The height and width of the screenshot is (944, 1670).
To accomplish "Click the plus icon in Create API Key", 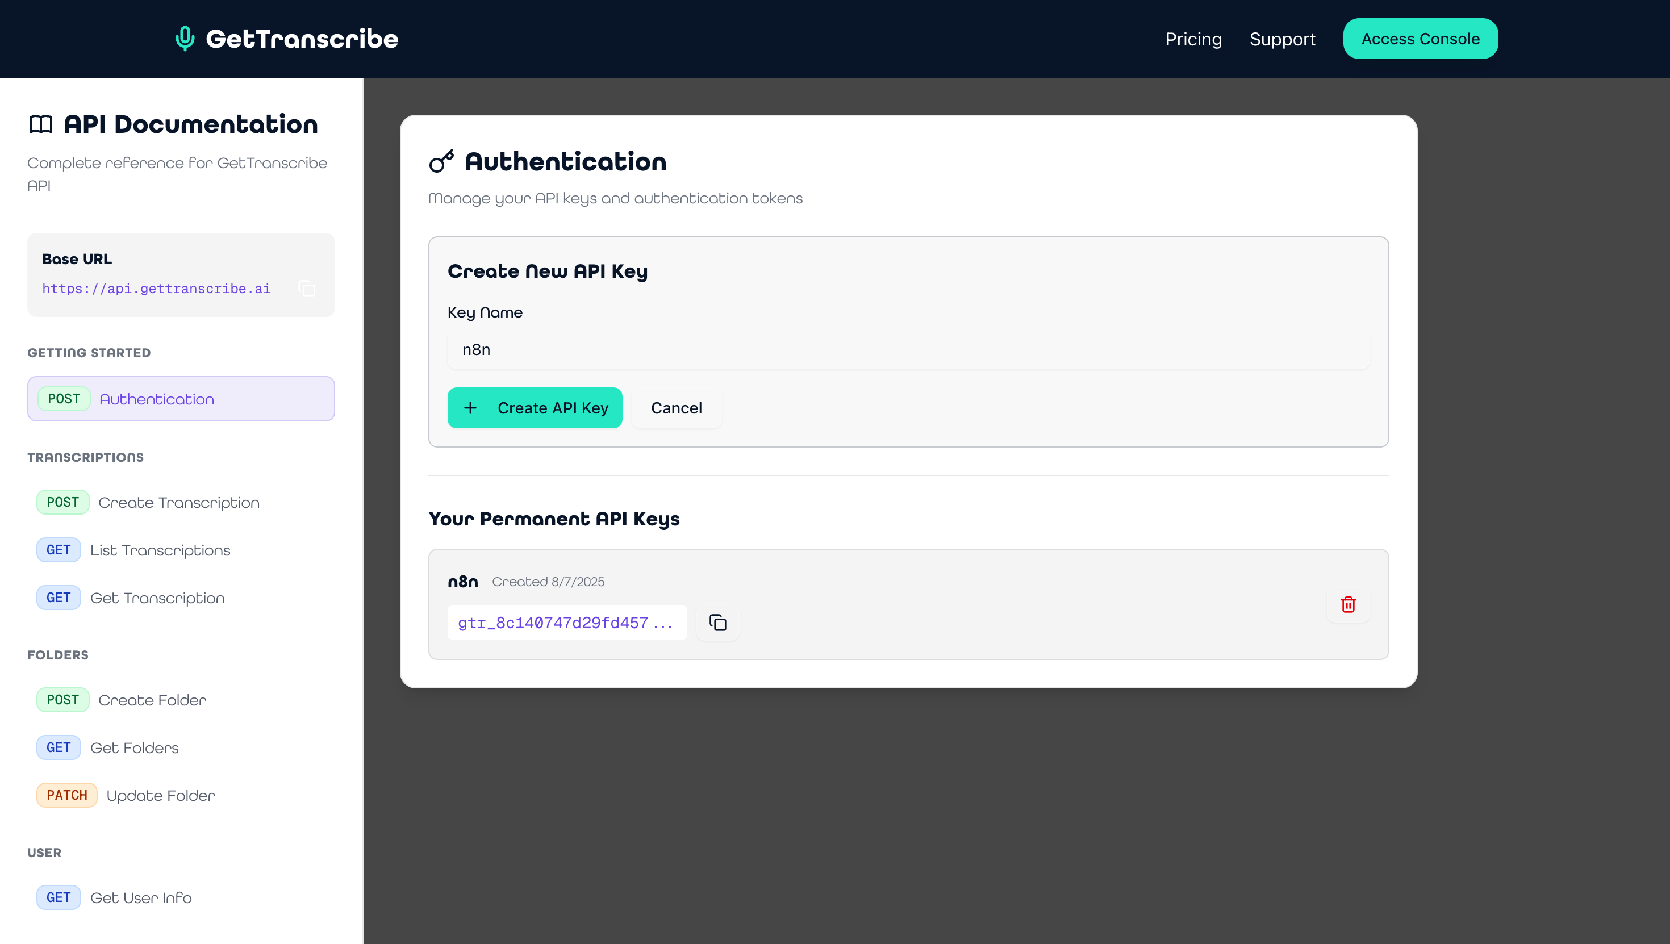I will pos(471,408).
